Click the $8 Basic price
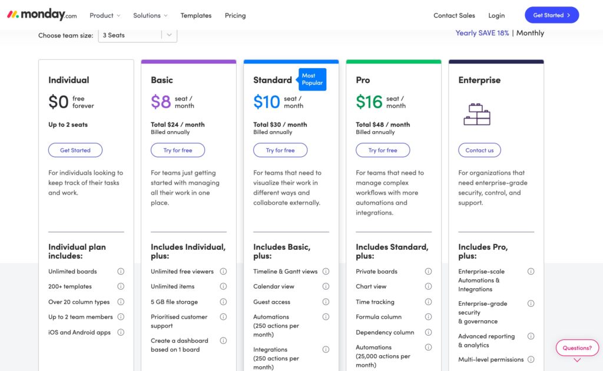The height and width of the screenshot is (371, 603). click(x=161, y=102)
